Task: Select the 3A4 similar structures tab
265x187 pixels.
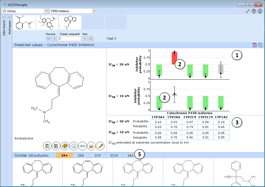Action: click(64, 155)
